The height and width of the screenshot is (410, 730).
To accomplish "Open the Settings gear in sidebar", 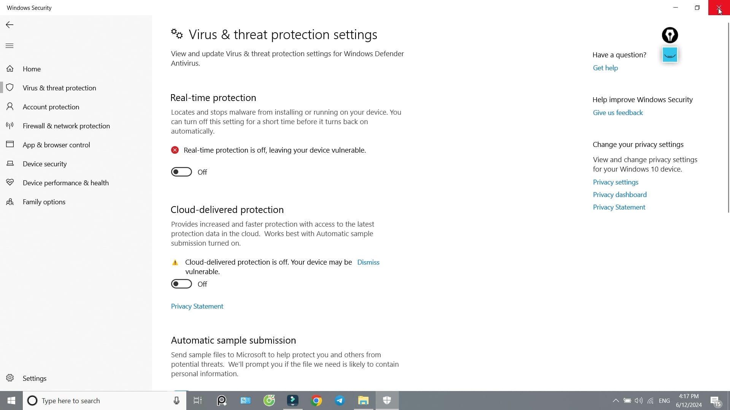I will (x=10, y=378).
